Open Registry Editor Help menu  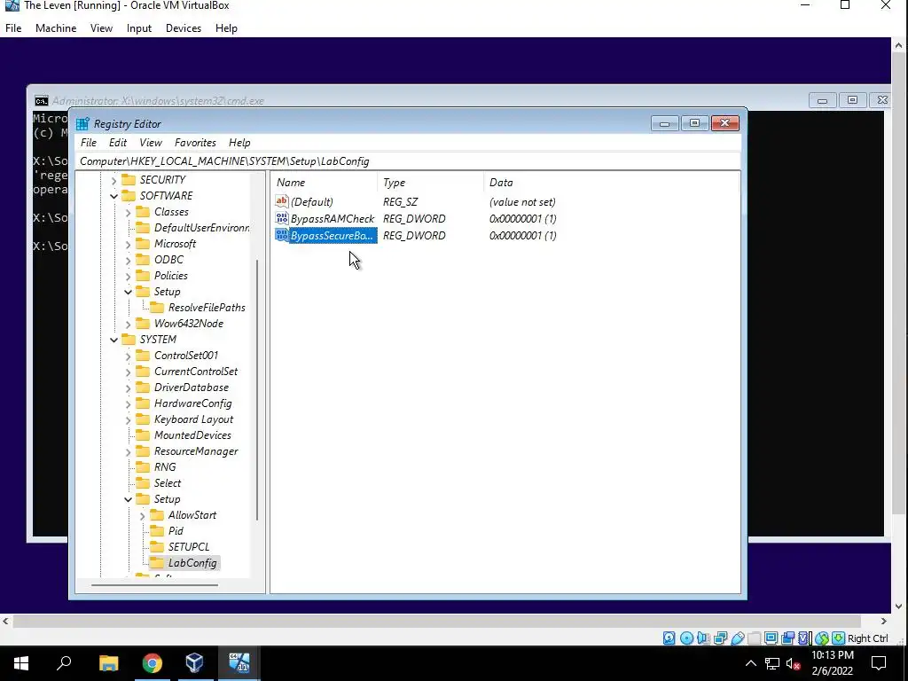click(x=239, y=143)
